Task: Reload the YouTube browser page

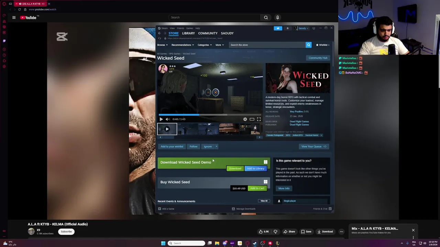Action: point(19,10)
